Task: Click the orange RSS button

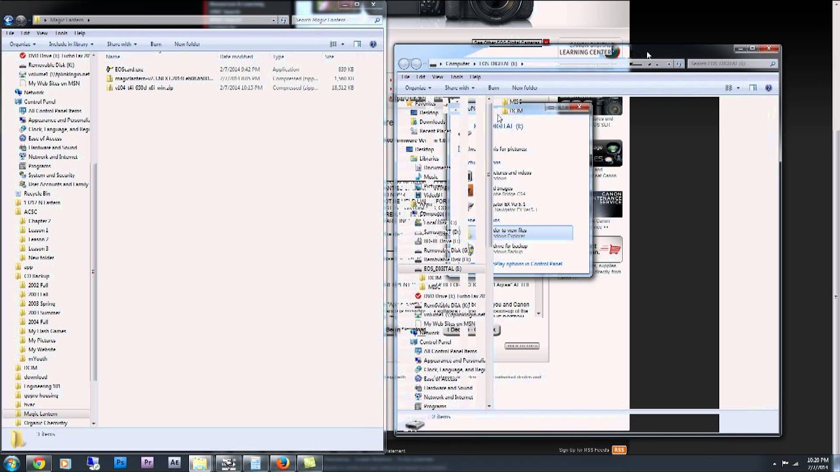Action: click(619, 450)
